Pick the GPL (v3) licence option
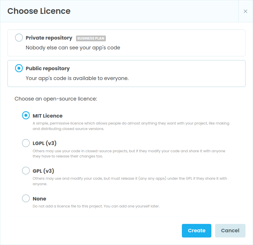Image resolution: width=253 pixels, height=245 pixels. pyautogui.click(x=26, y=170)
